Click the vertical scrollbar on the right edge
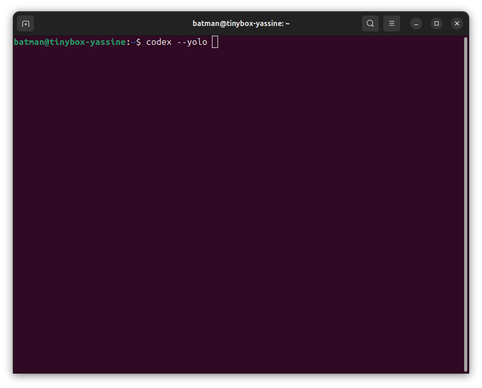Image resolution: width=482 pixels, height=388 pixels. [x=466, y=204]
